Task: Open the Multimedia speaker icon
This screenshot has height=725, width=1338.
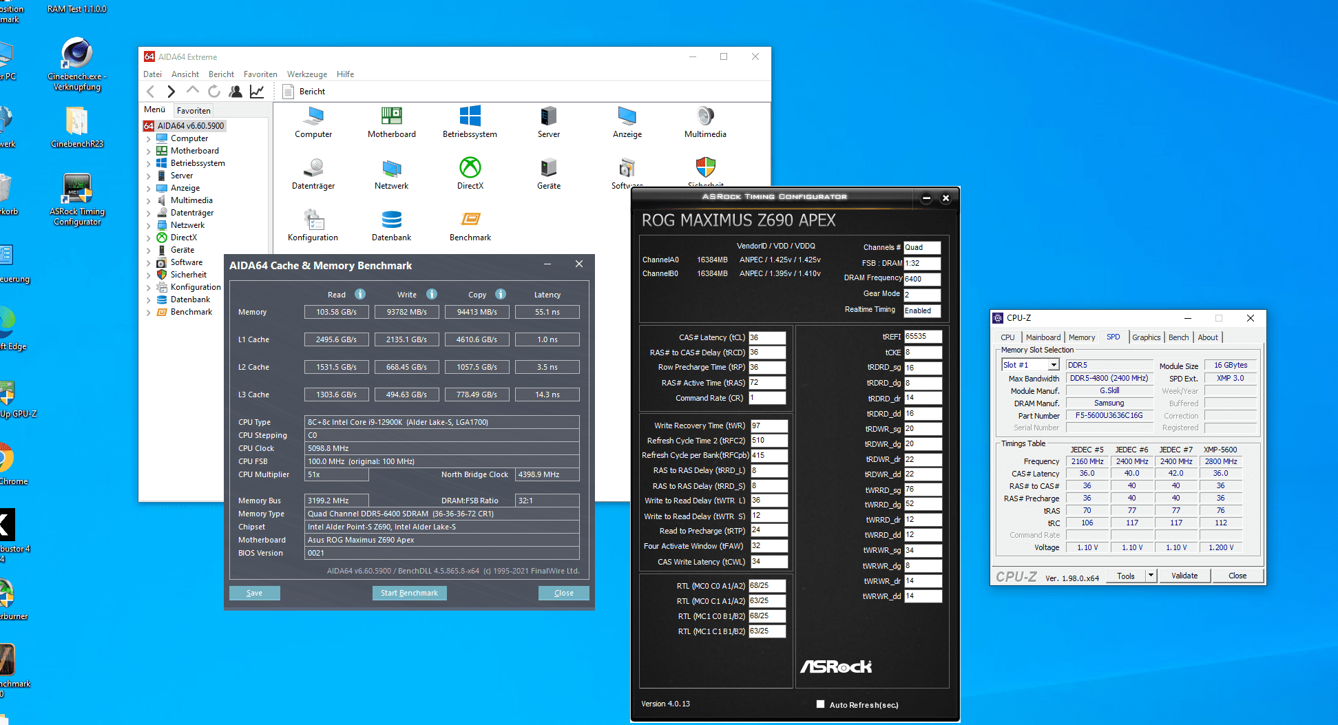Action: click(x=705, y=123)
